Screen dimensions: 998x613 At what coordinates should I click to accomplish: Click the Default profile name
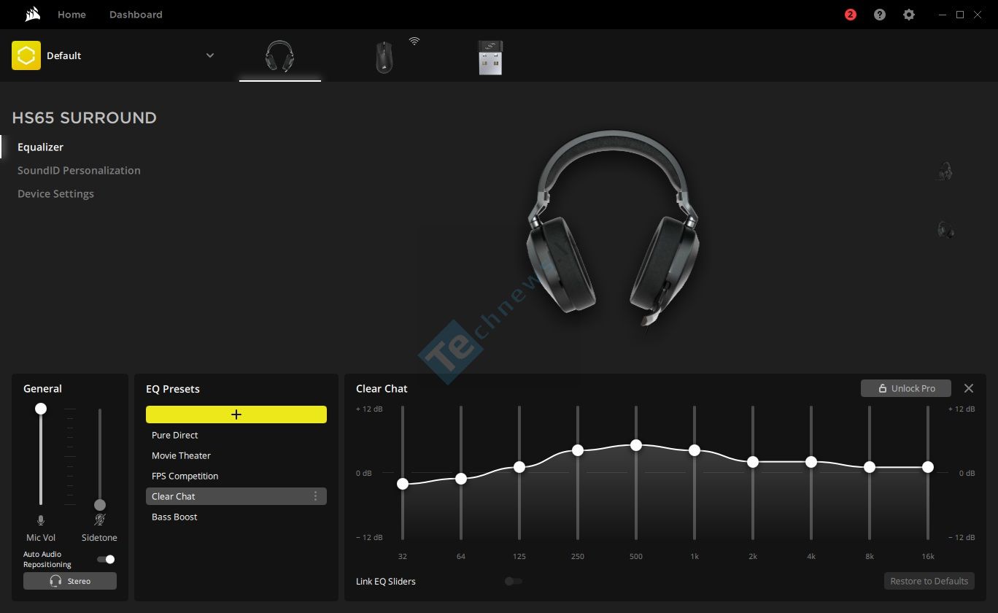click(x=64, y=55)
